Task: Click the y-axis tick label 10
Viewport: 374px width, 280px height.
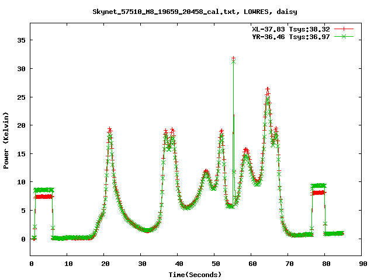Action: (21, 182)
